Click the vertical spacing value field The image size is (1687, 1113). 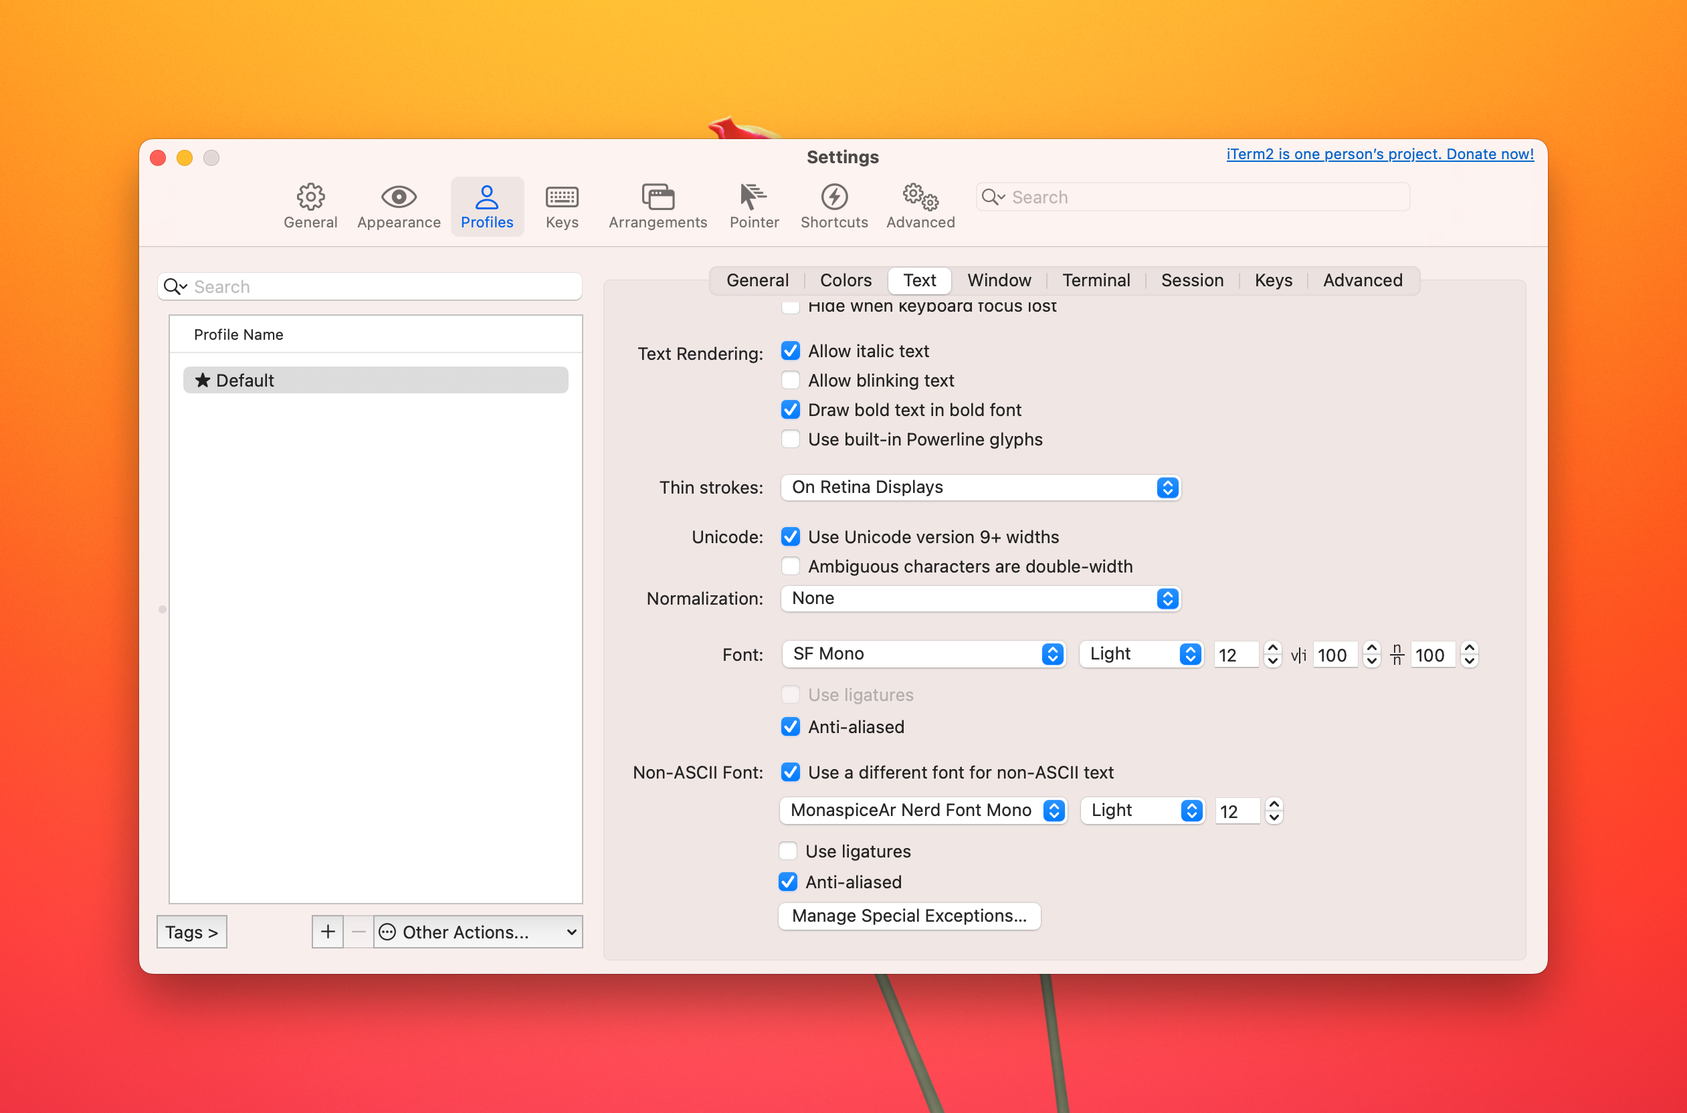click(x=1432, y=654)
